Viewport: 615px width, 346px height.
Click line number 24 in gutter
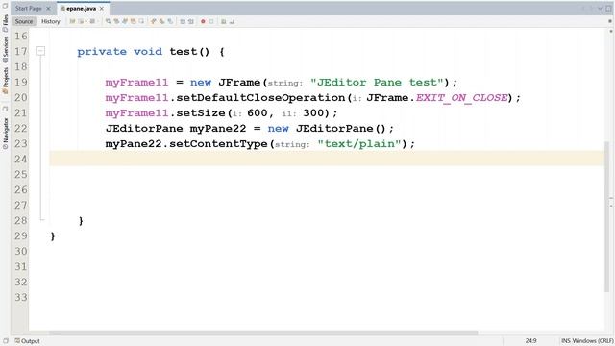coord(21,159)
